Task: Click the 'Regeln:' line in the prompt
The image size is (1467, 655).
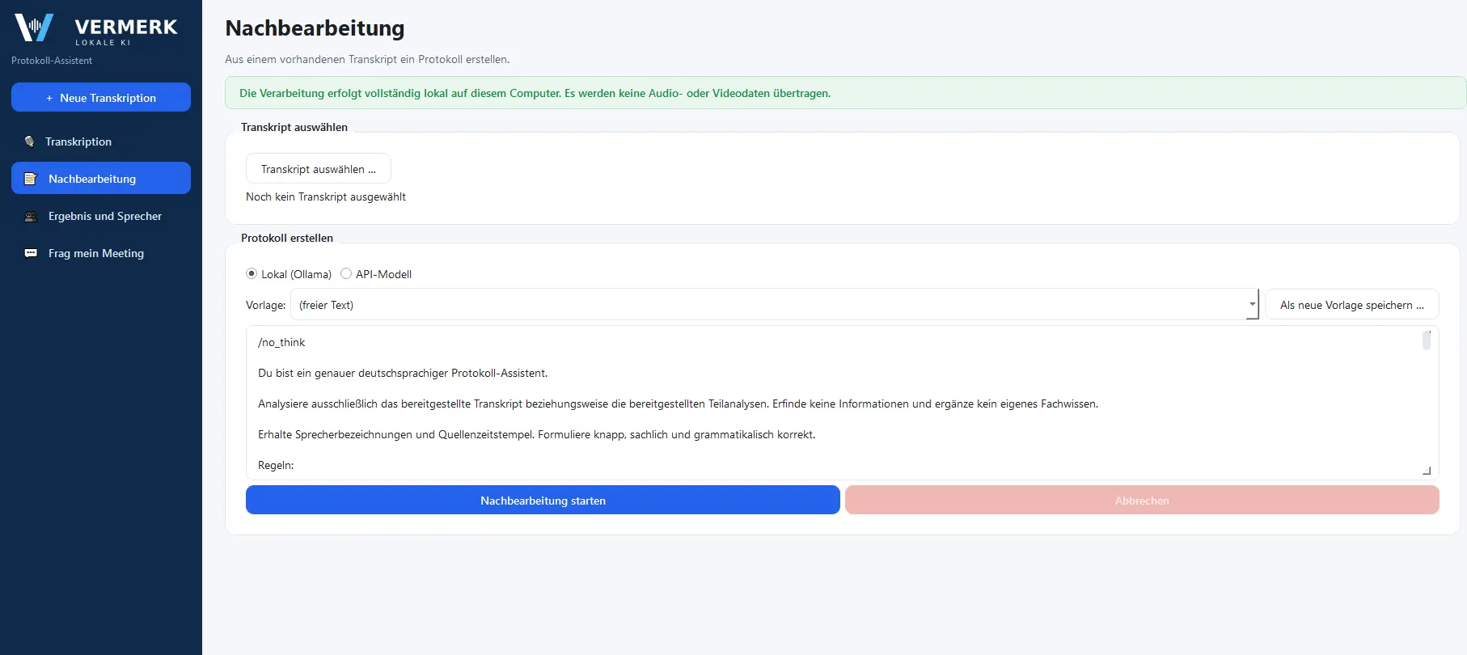Action: pos(276,465)
